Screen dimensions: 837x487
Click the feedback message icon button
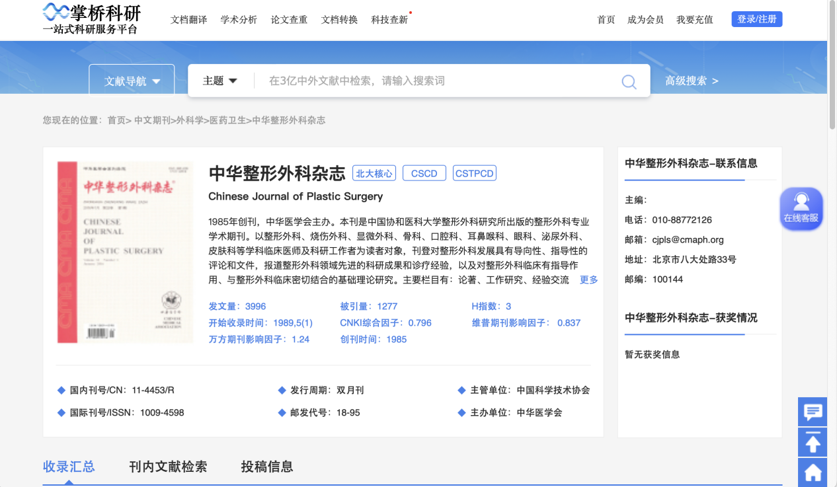click(813, 412)
